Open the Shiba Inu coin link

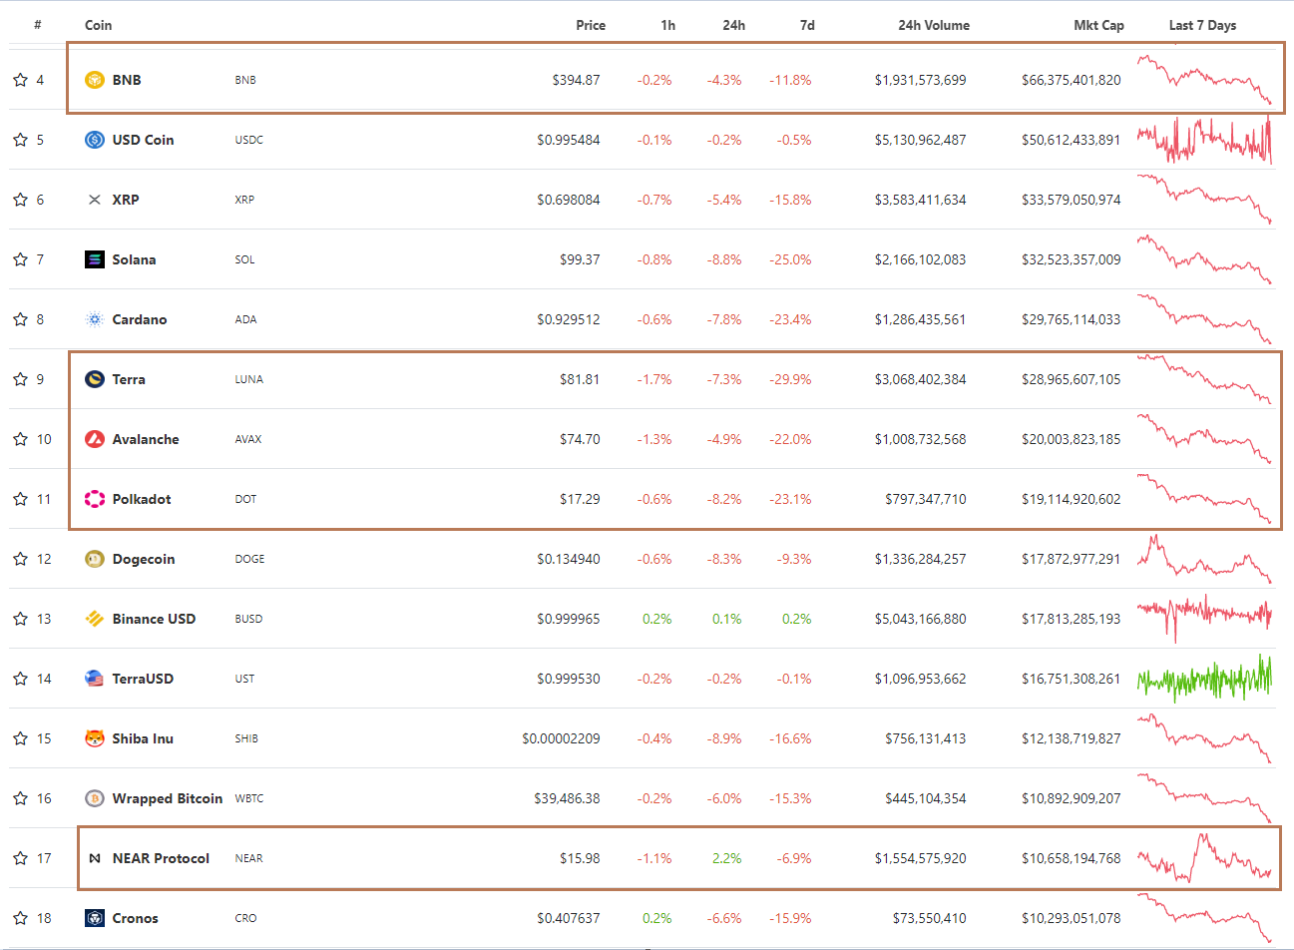tap(143, 738)
